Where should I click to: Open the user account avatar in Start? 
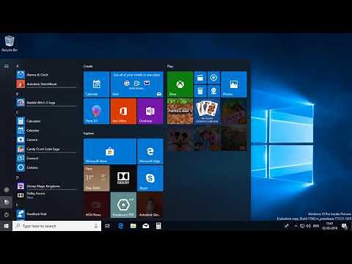tap(7, 189)
